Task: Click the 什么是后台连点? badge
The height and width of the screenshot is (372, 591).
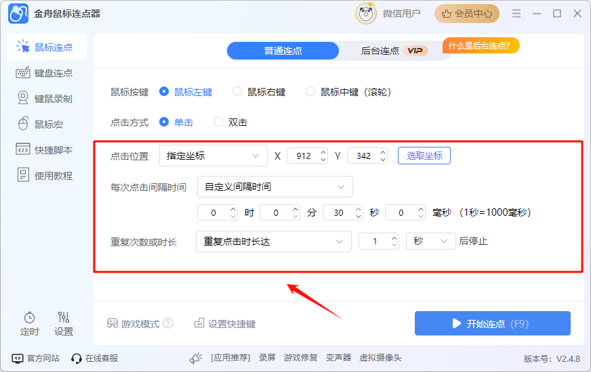Action: (x=481, y=46)
